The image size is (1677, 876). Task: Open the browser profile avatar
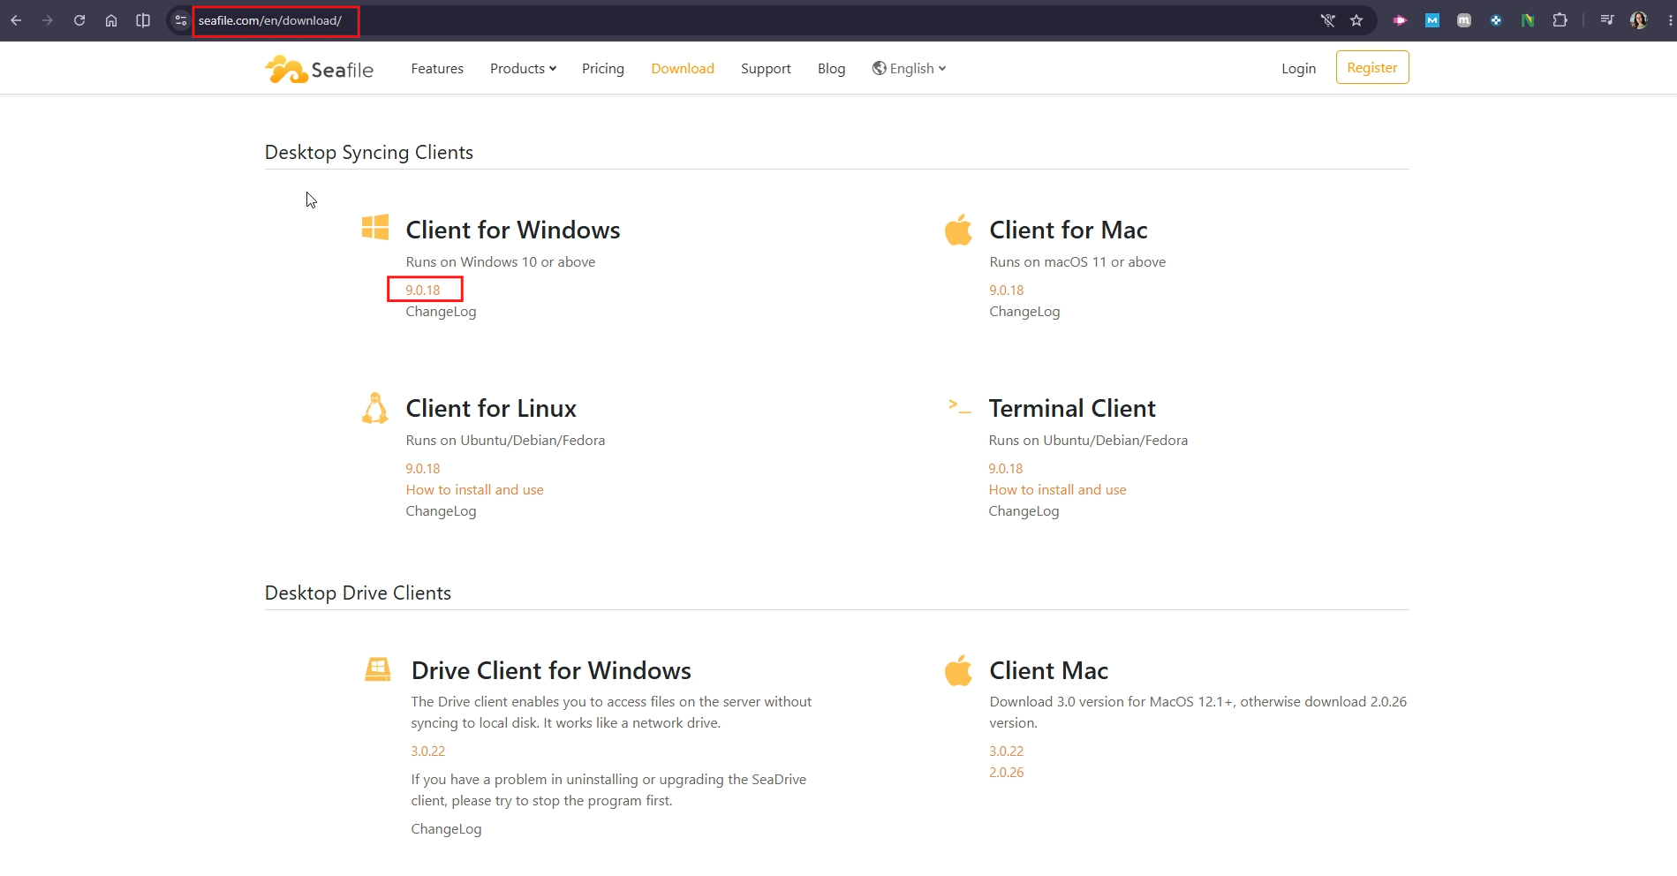click(x=1639, y=20)
